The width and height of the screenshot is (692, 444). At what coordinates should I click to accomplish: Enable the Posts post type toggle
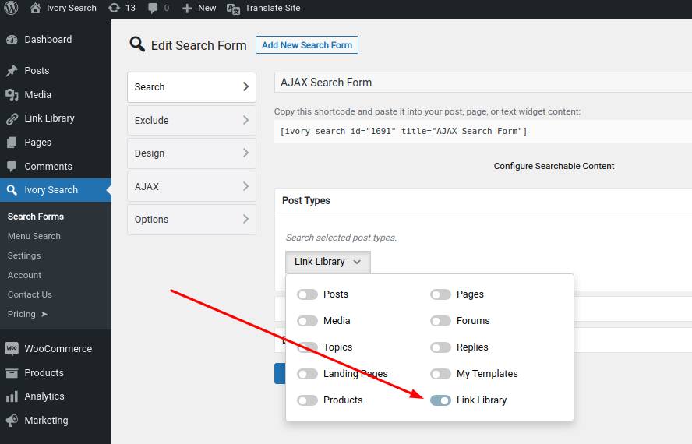(307, 294)
